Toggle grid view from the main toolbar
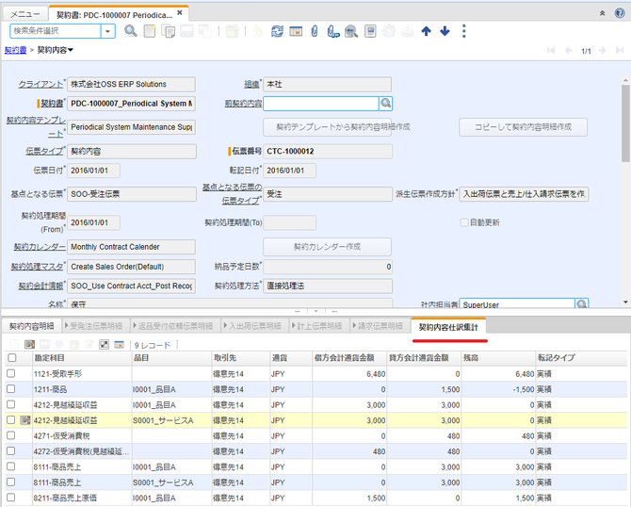This screenshot has height=507, width=631. point(296,31)
